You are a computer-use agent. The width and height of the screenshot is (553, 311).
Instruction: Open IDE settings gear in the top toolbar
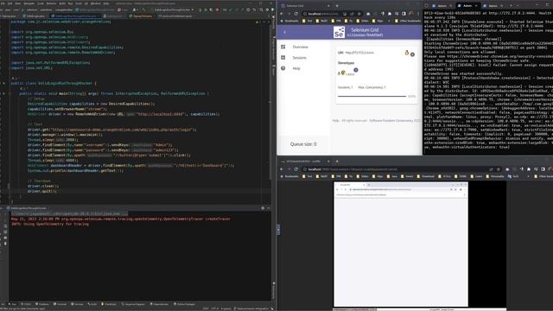267,10
